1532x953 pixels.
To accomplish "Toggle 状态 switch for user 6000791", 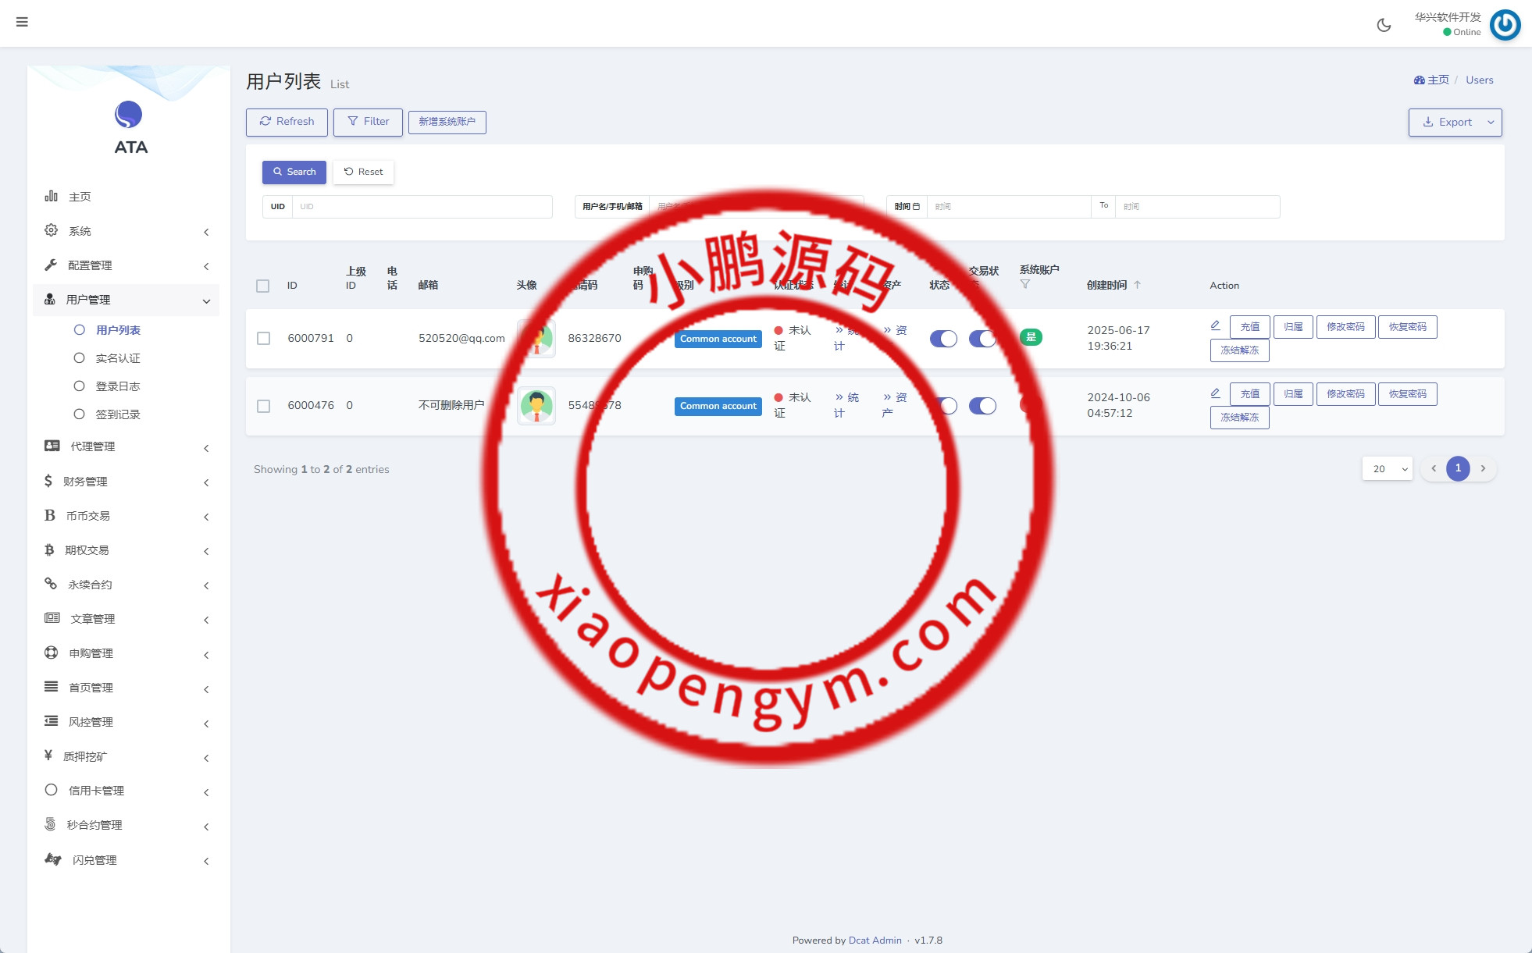I will [x=943, y=339].
